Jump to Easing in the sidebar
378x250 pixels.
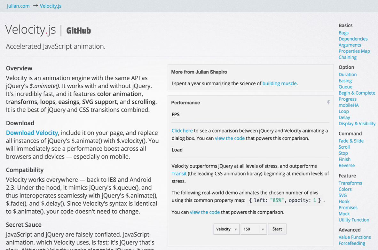345,81
